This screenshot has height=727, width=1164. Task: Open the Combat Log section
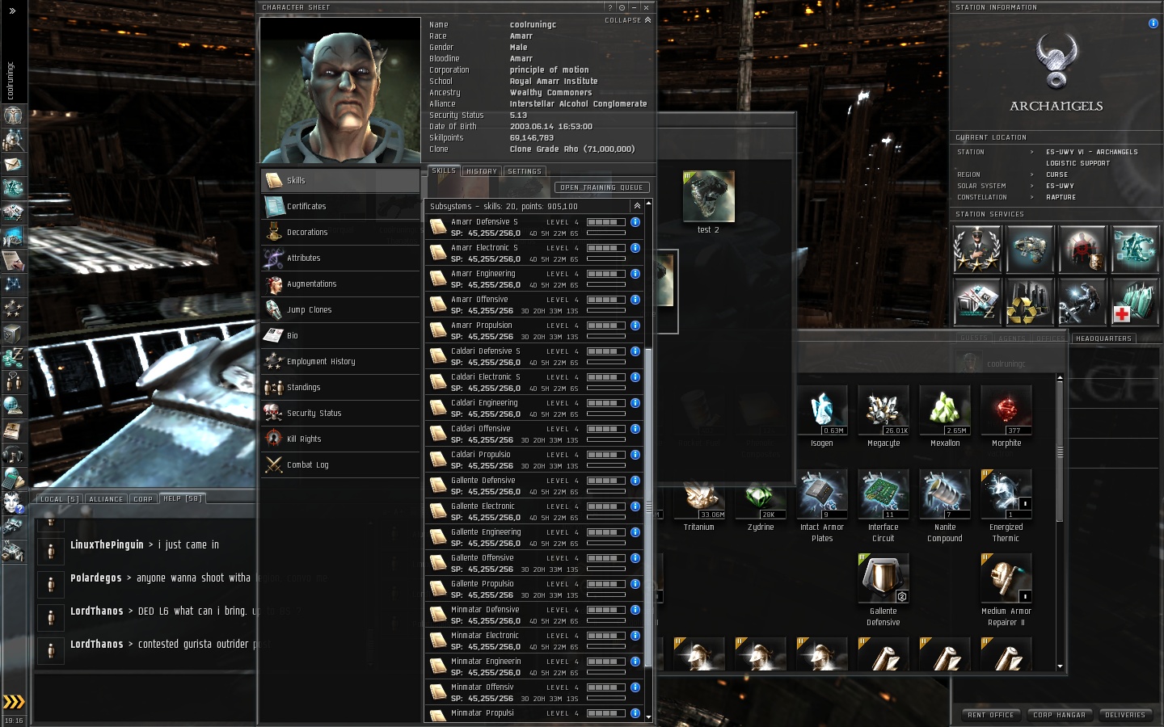point(340,465)
